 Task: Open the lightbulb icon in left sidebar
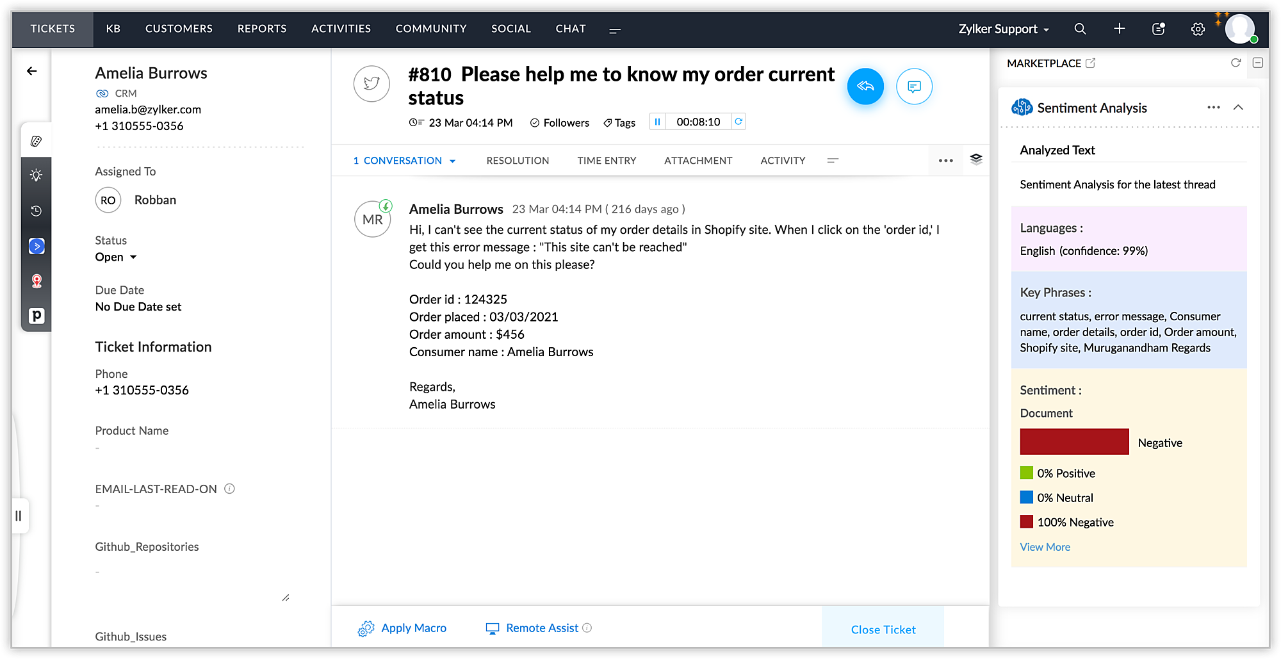[x=37, y=175]
